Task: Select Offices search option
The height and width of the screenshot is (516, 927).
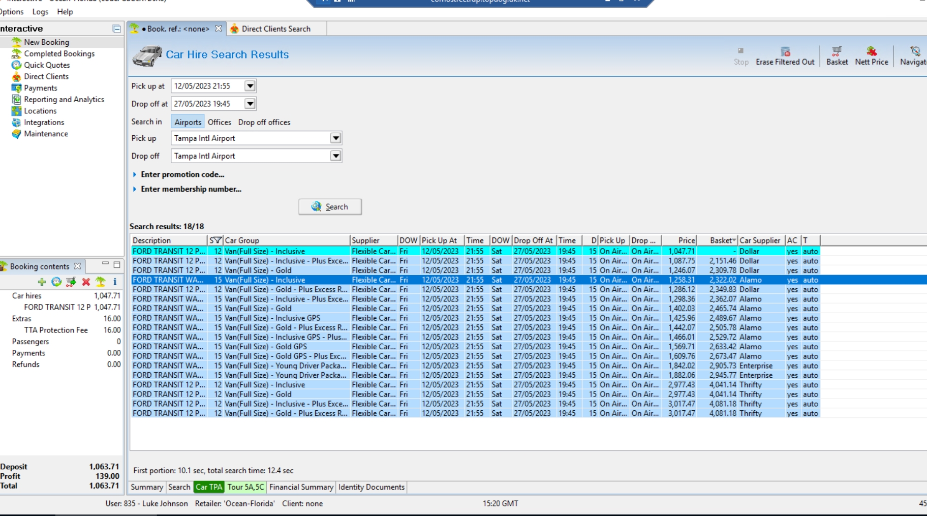Action: [x=219, y=122]
